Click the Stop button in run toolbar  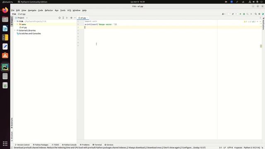(251, 14)
